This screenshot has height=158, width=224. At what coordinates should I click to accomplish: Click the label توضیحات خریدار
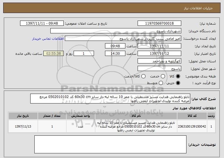(202, 145)
